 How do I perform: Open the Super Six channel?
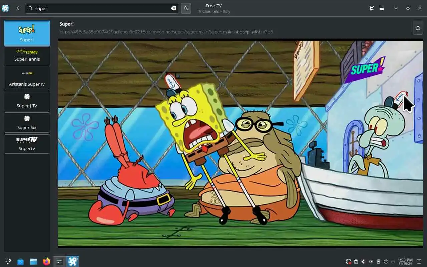point(27,122)
